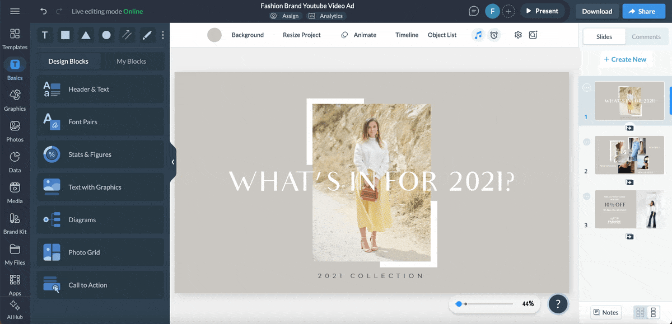
Task: Click Create New slide
Action: [624, 59]
